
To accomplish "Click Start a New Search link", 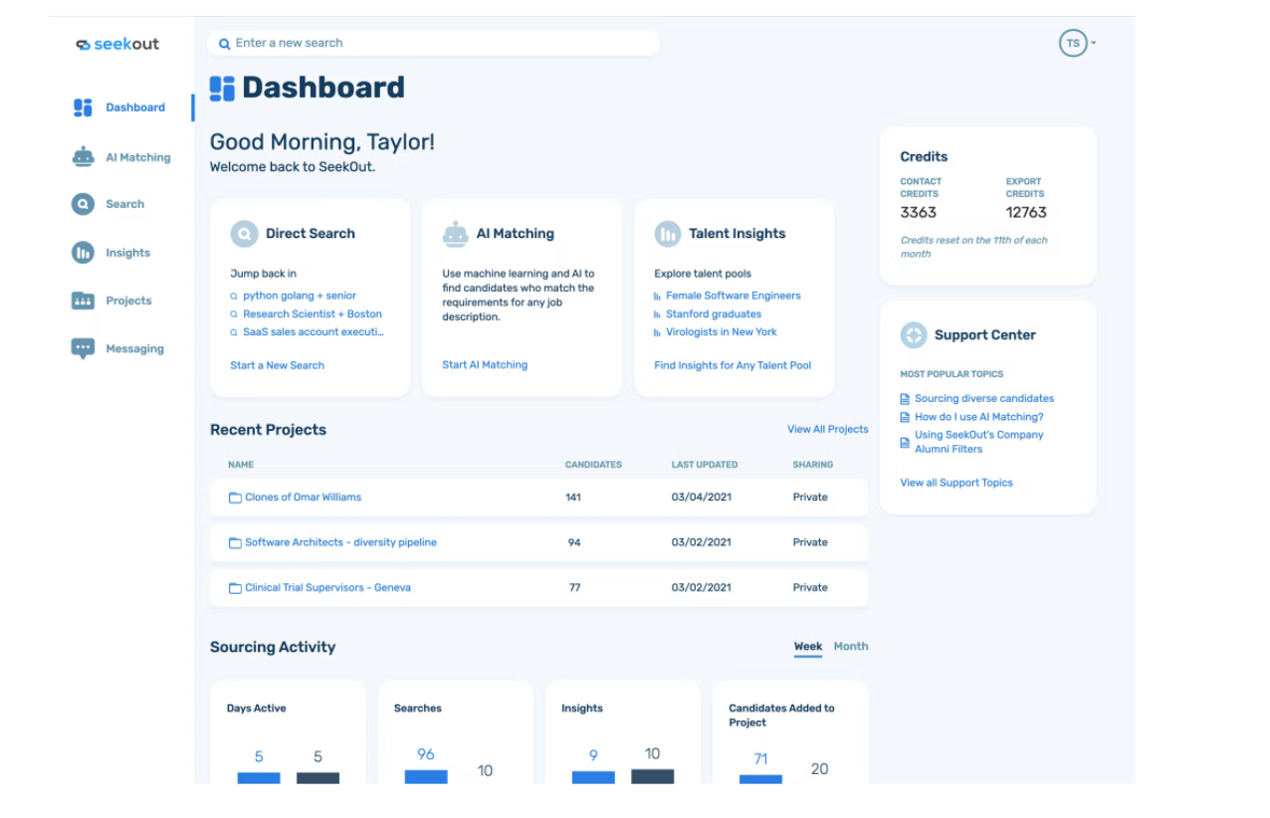I will click(278, 365).
